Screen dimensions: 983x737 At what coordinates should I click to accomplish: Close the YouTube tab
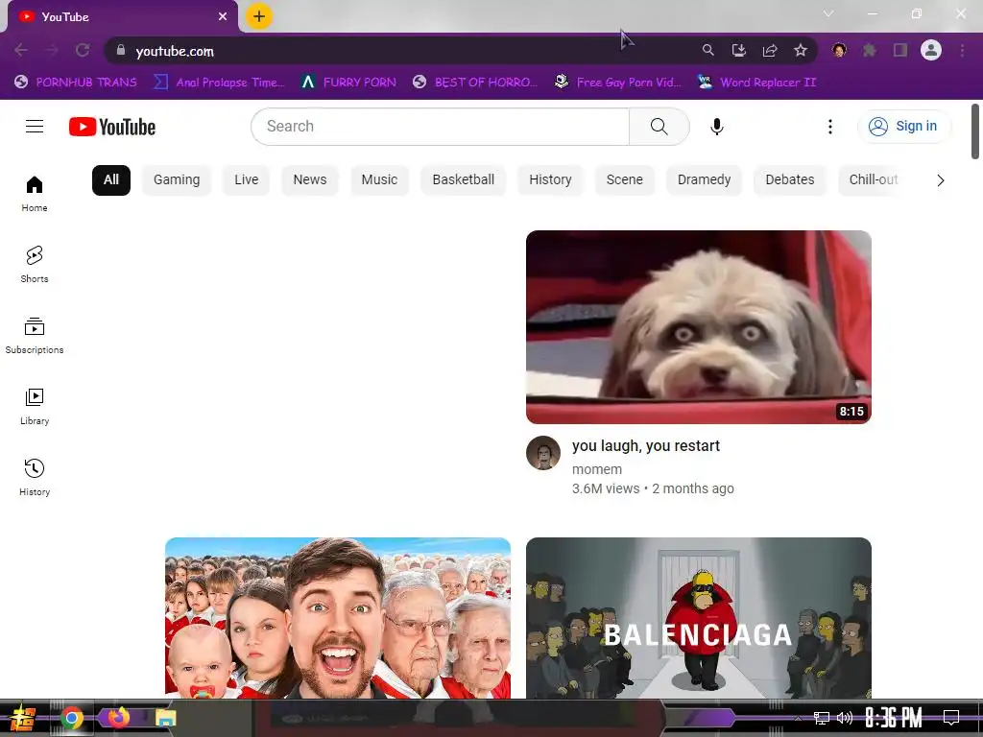(x=223, y=17)
